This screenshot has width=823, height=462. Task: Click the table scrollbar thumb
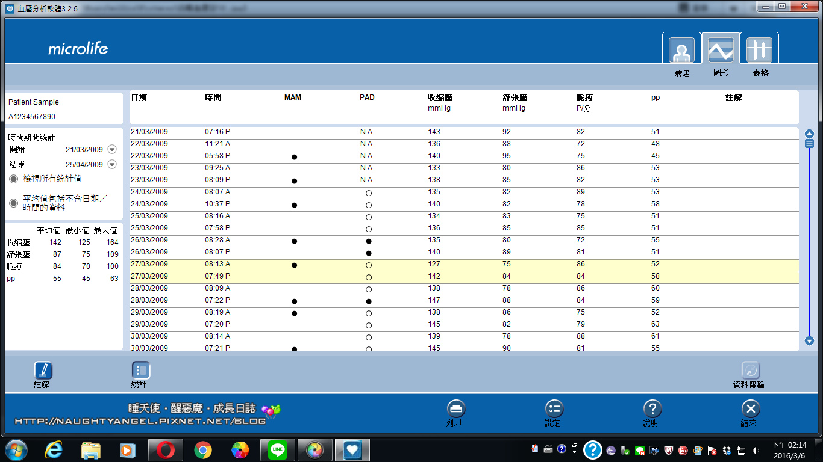point(809,143)
